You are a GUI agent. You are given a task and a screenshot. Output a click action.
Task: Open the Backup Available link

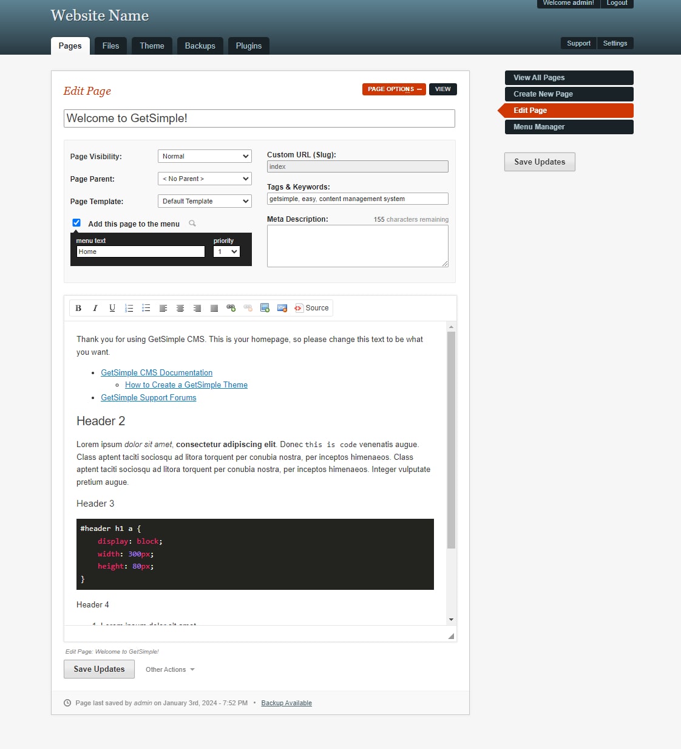286,703
